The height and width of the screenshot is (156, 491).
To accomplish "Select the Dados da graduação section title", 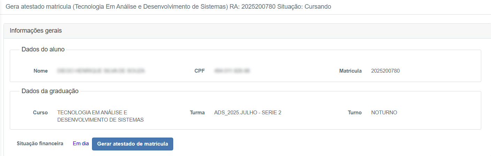I will coord(50,91).
